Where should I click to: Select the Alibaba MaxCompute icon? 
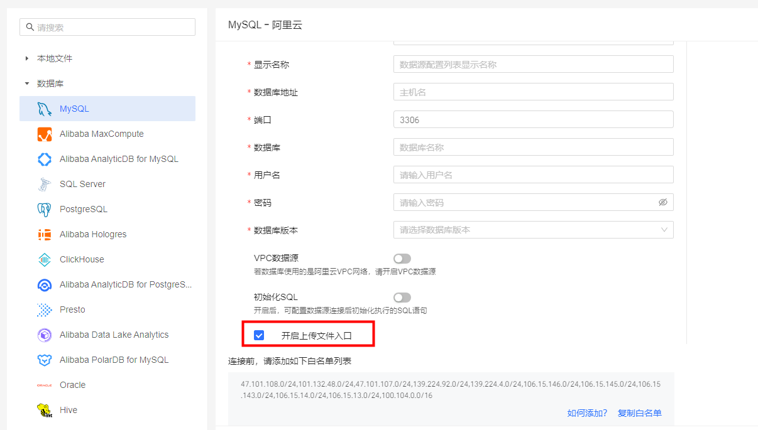[44, 134]
